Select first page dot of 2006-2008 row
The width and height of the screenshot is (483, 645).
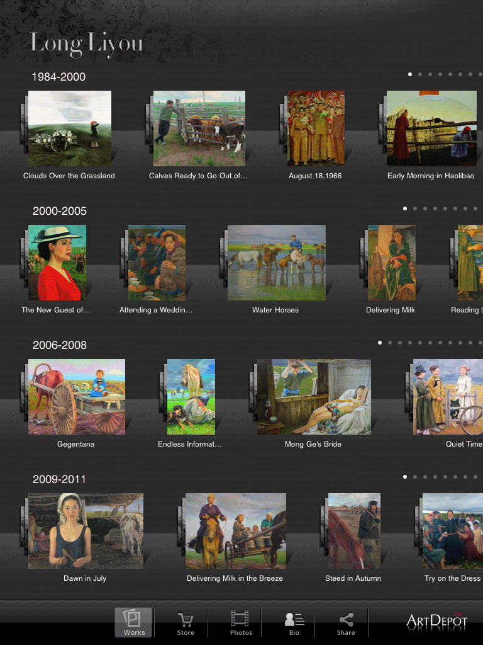click(379, 343)
